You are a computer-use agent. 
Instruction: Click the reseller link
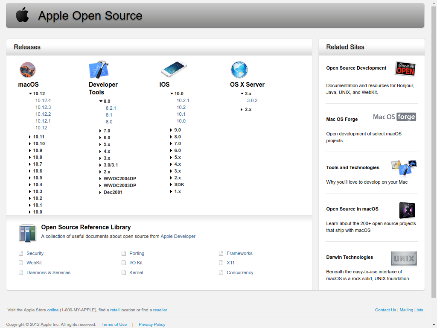tap(160, 310)
